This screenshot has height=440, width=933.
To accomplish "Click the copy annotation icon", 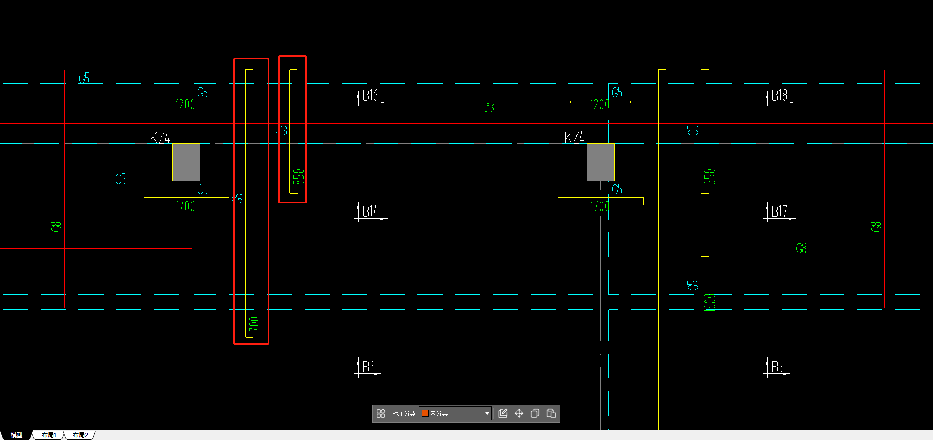I will pyautogui.click(x=535, y=413).
